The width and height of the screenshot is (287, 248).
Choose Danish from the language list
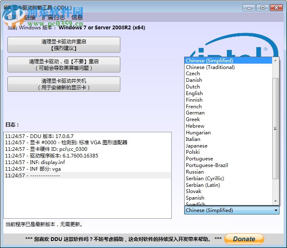click(228, 80)
